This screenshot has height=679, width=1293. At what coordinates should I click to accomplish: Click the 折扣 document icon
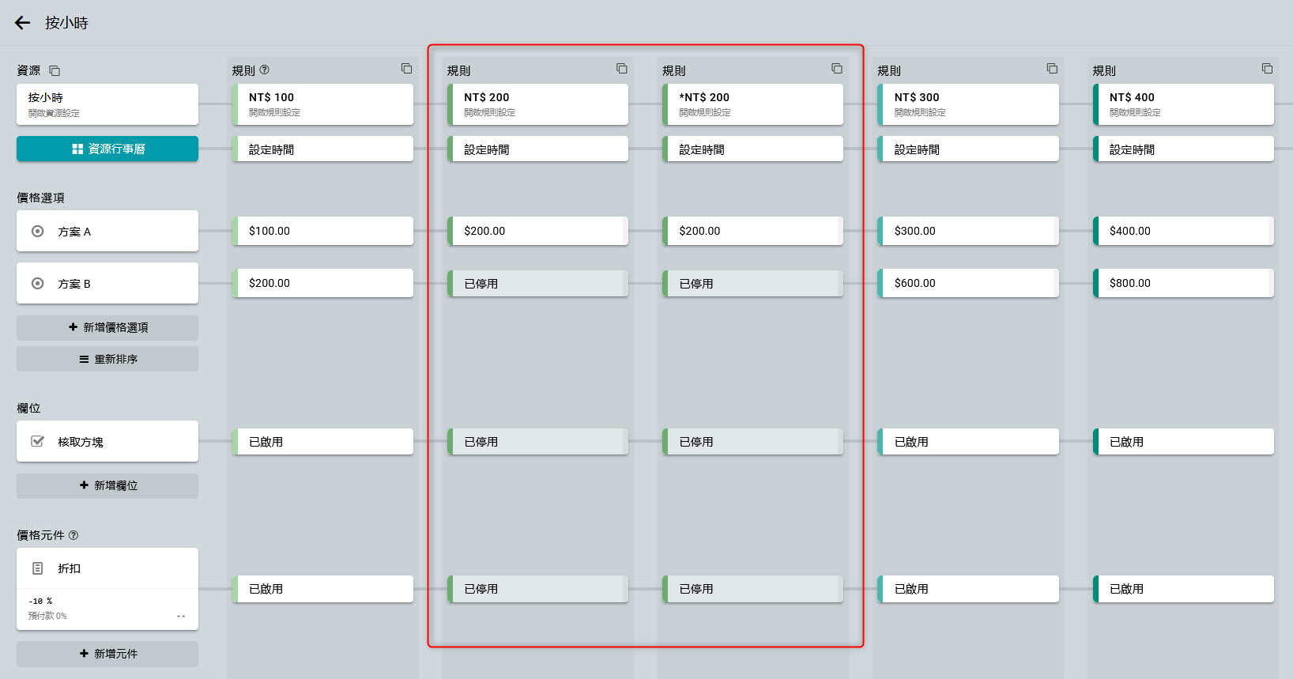pos(37,568)
